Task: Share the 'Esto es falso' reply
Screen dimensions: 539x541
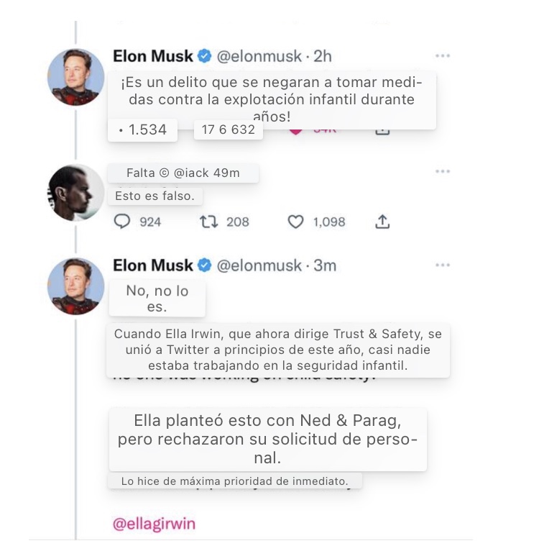Action: point(382,222)
